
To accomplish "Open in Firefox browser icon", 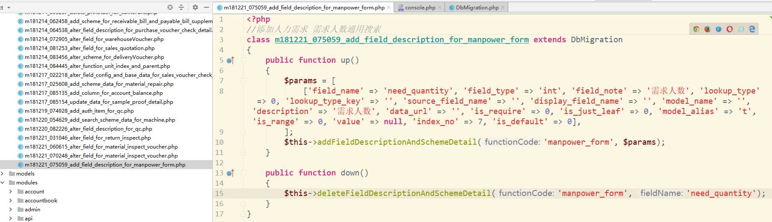I will point(707,29).
